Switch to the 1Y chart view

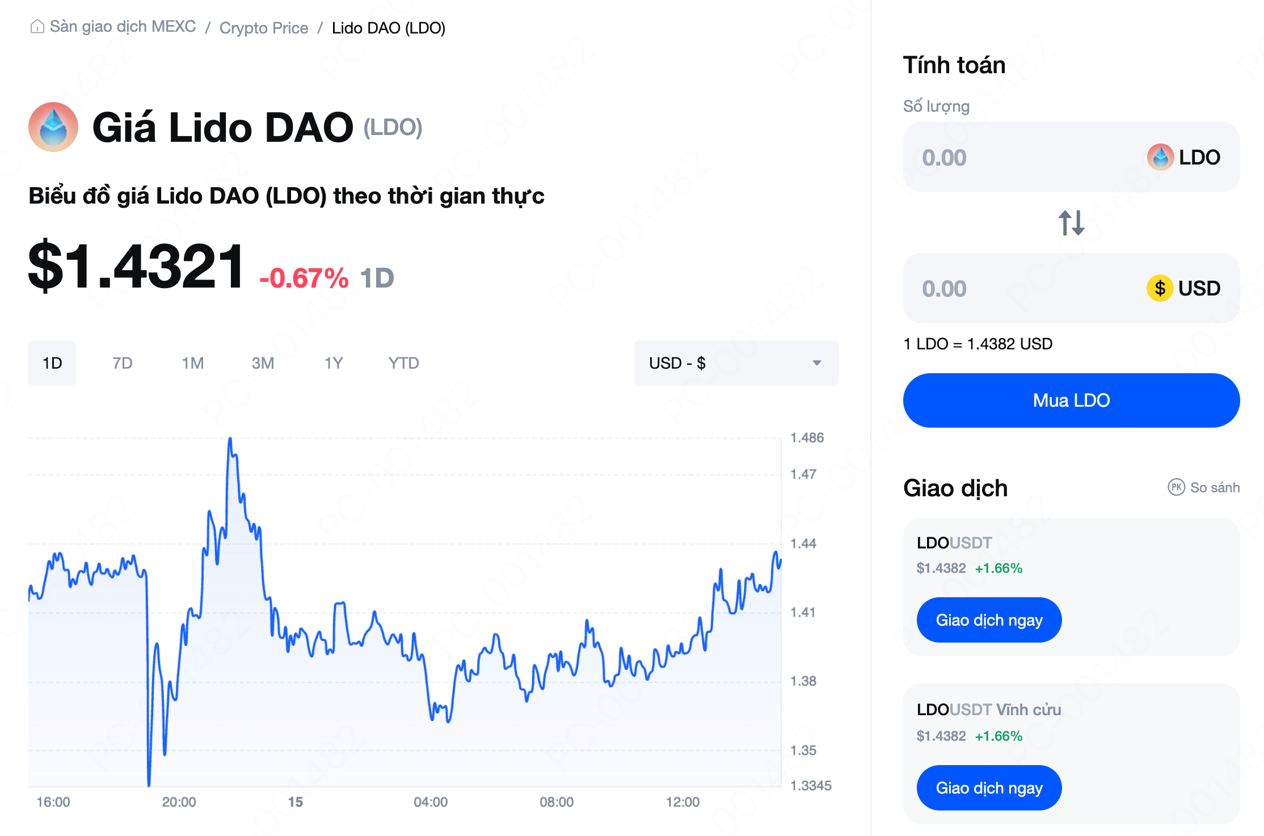334,363
